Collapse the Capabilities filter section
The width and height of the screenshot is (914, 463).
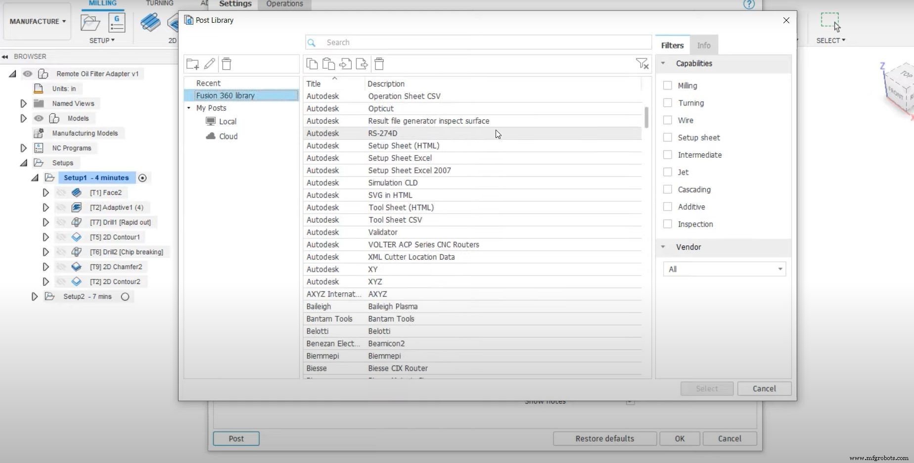pyautogui.click(x=663, y=63)
